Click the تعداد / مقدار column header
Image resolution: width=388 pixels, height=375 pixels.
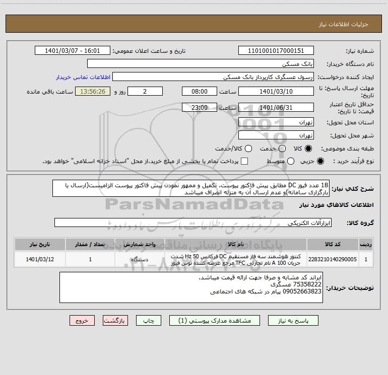click(90, 244)
